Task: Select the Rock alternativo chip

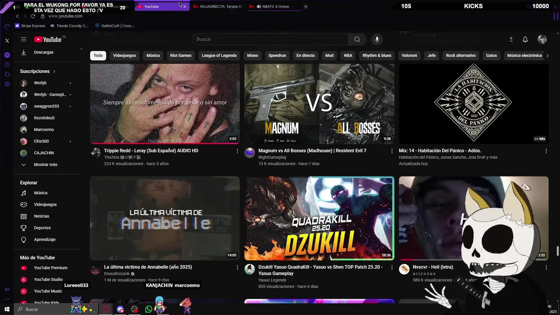Action: click(x=461, y=56)
